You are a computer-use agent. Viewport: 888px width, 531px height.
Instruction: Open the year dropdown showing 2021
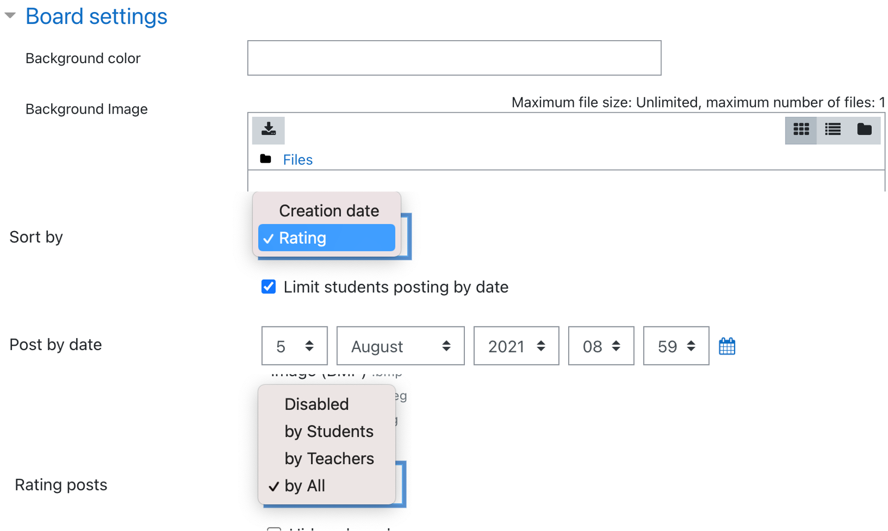click(x=516, y=346)
